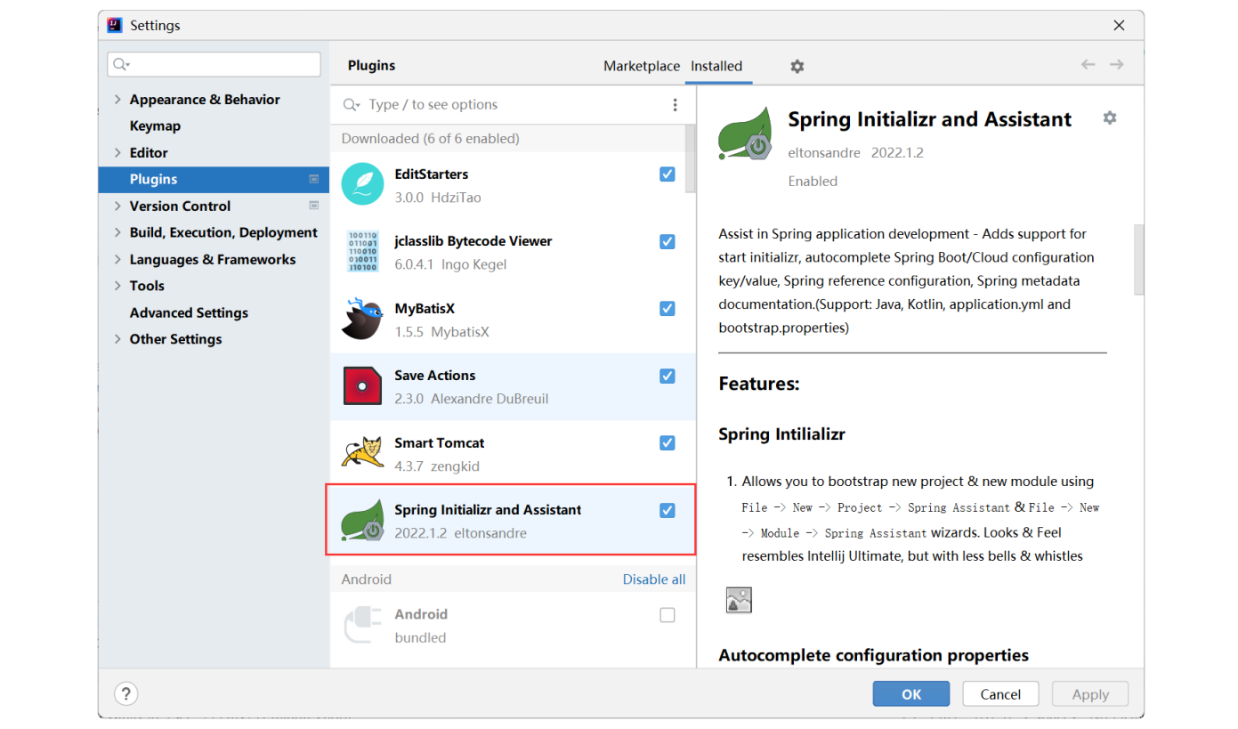The image size is (1238, 729).
Task: Select the Installed tab
Action: 716,66
